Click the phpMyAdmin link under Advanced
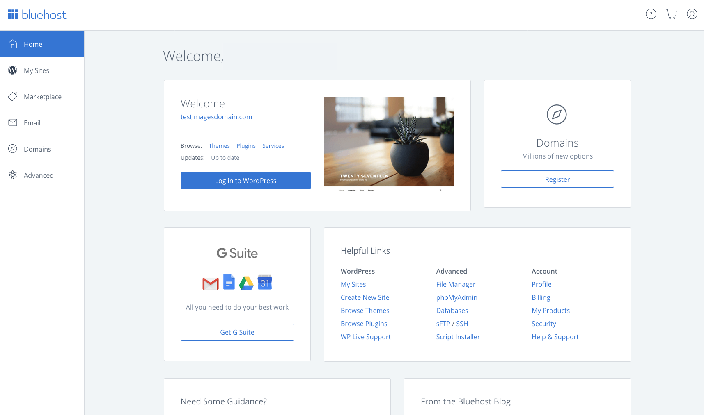The height and width of the screenshot is (415, 704). (456, 297)
